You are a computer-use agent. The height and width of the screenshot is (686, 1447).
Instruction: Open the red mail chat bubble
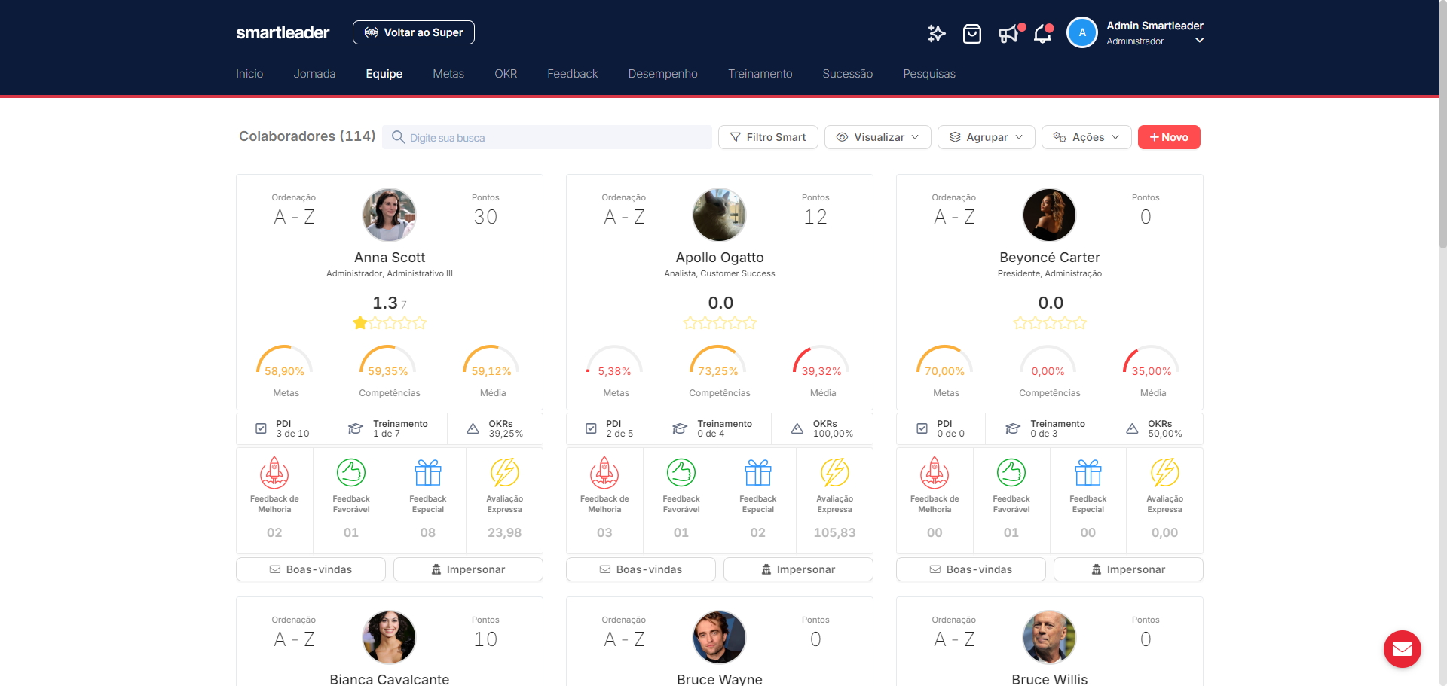click(1402, 648)
